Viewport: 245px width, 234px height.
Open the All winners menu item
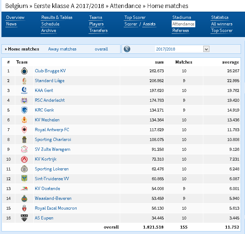coord(222,24)
